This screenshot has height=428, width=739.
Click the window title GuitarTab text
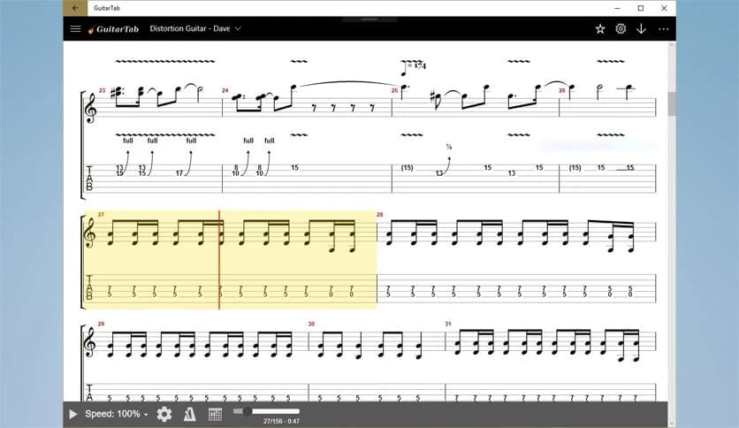(x=106, y=8)
